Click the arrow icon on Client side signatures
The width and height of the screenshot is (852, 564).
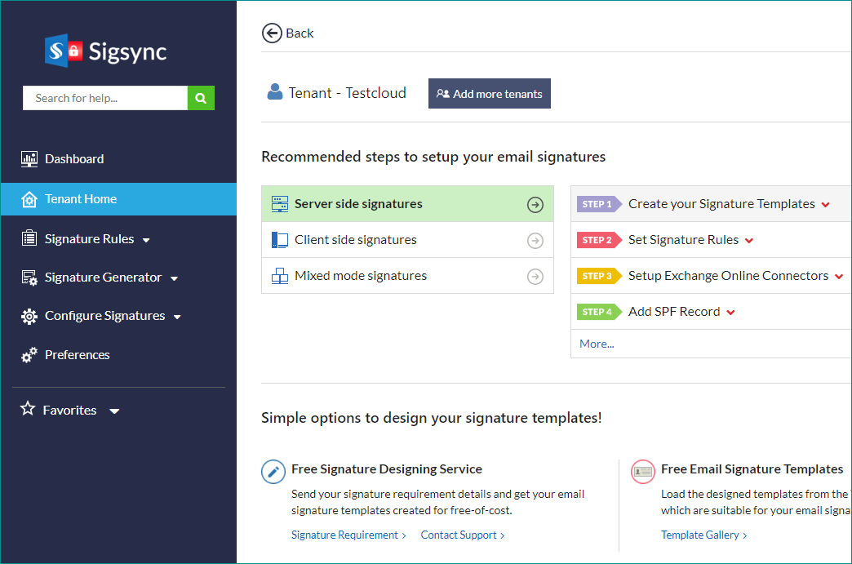[x=535, y=240]
